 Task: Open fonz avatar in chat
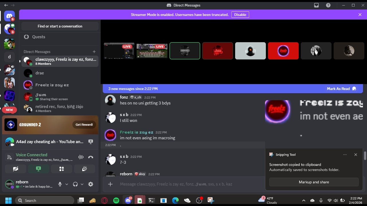(110, 100)
